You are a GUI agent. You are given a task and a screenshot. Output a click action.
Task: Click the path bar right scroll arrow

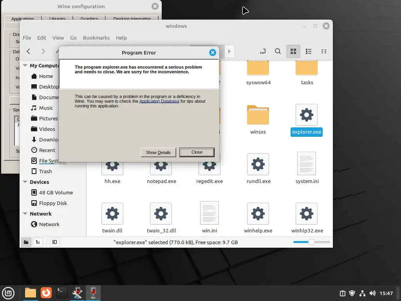(x=229, y=51)
